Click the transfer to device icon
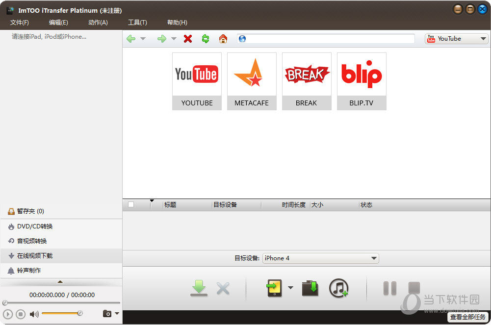Viewport: 491px width, 325px height. 274,288
